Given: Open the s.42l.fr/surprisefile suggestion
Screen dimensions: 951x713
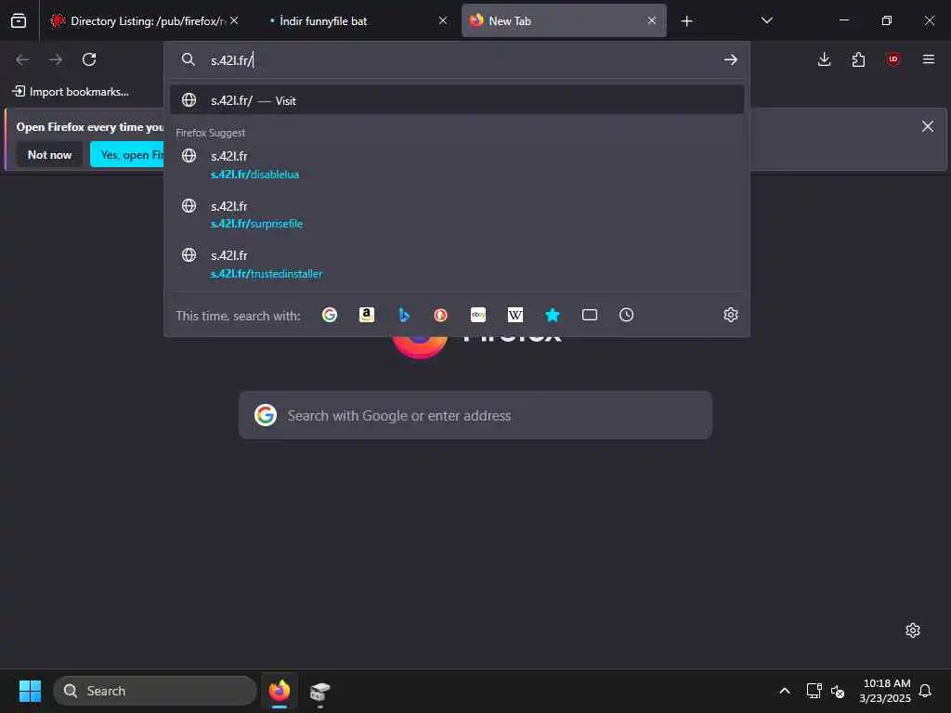Looking at the screenshot, I should tap(457, 214).
